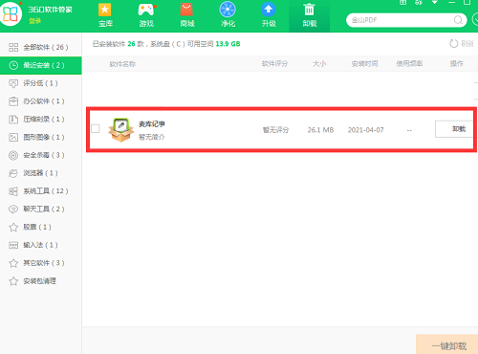Viewport: 478px width, 354px height.
Task: Open the 游戏 gamepad section
Action: tap(146, 15)
